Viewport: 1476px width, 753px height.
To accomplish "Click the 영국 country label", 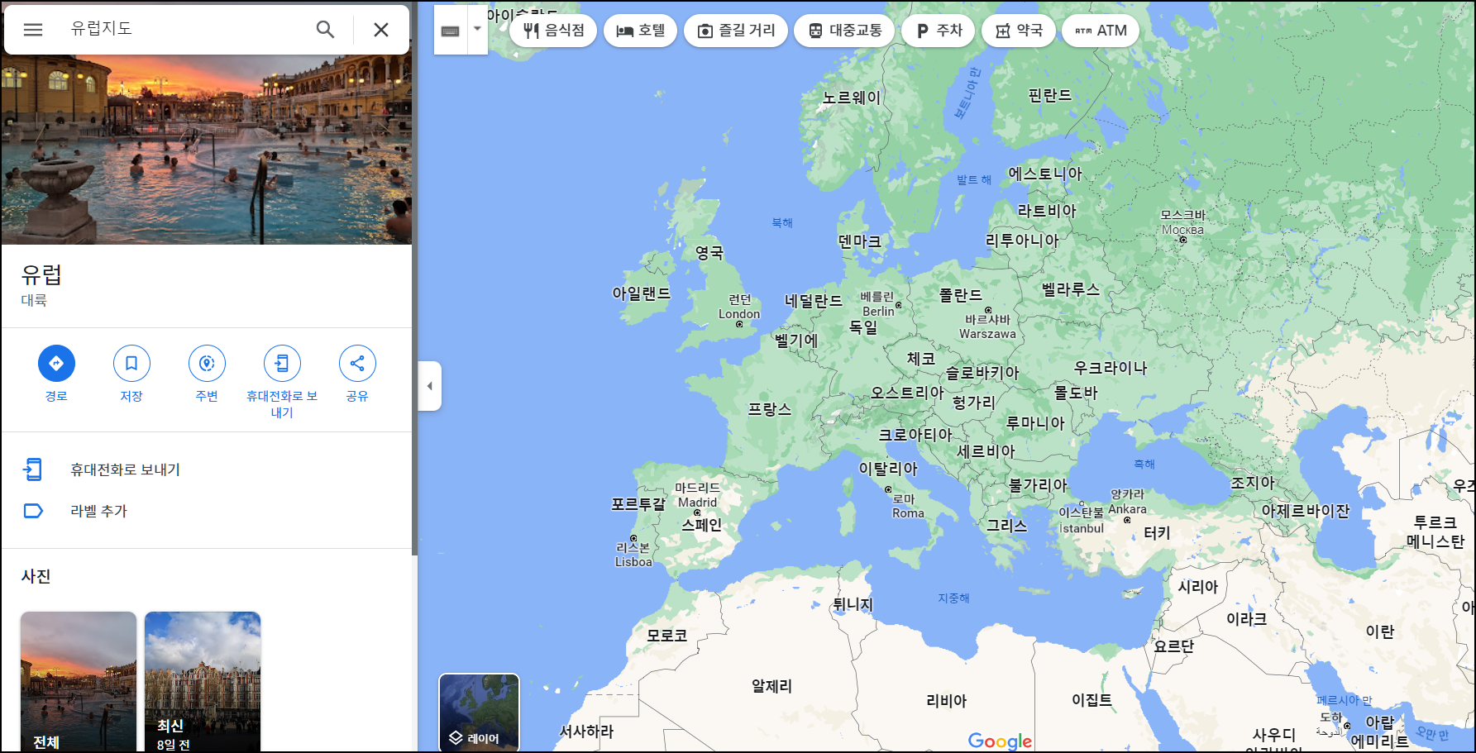I will click(709, 253).
